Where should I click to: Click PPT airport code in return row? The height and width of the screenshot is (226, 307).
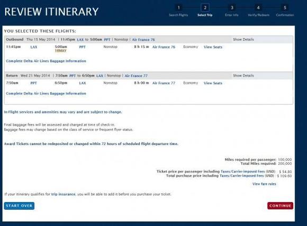(33, 83)
